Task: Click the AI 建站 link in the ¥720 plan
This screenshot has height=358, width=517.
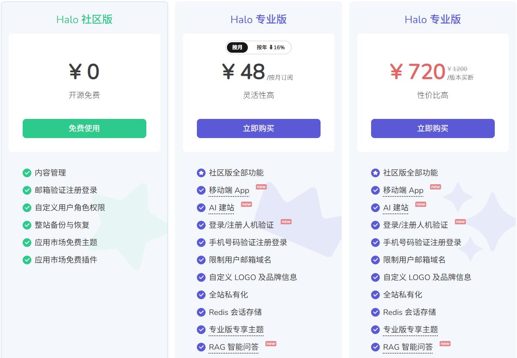Action: [x=395, y=208]
